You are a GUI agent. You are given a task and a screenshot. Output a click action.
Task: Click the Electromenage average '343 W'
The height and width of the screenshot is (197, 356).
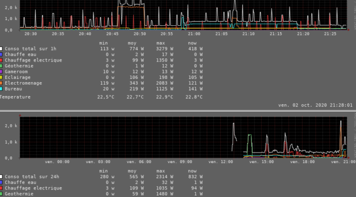pyautogui.click(x=136, y=83)
